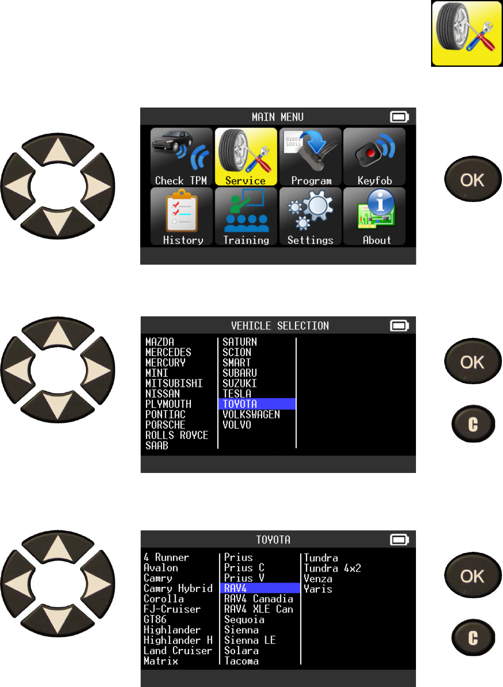Image resolution: width=503 pixels, height=687 pixels.
Task: Select Sienna LE model
Action: pyautogui.click(x=250, y=641)
